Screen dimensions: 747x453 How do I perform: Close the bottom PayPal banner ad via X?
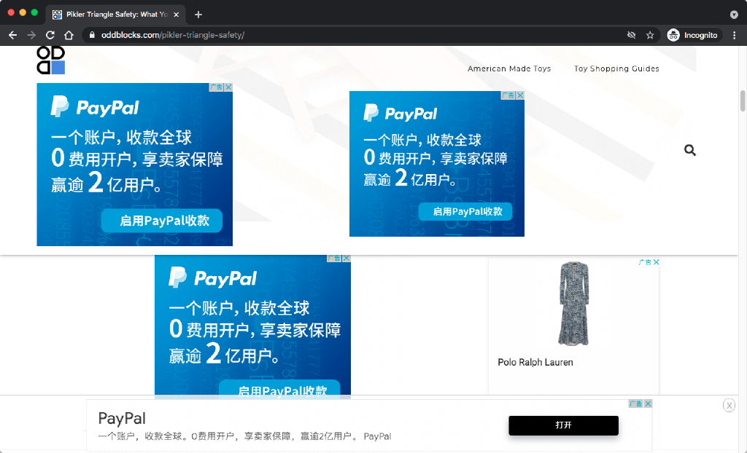pos(648,403)
